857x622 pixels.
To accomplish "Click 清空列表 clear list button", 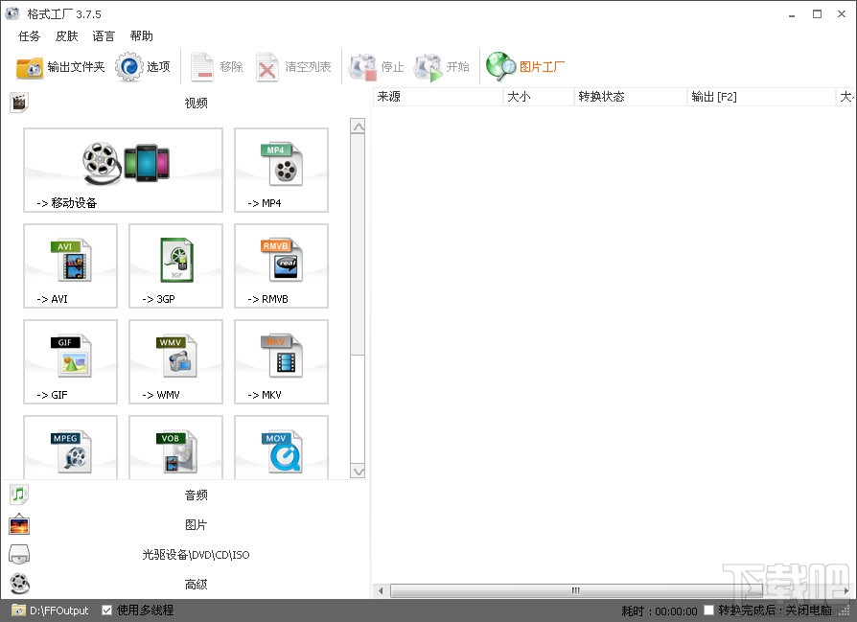I will pyautogui.click(x=293, y=67).
